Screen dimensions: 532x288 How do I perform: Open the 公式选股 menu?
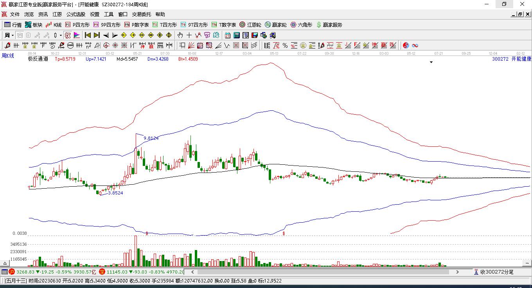click(76, 14)
